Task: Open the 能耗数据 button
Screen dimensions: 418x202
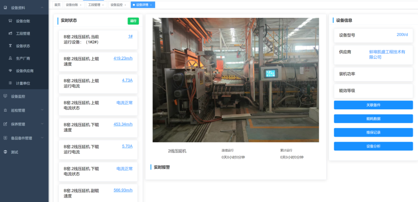Action: coord(373,119)
